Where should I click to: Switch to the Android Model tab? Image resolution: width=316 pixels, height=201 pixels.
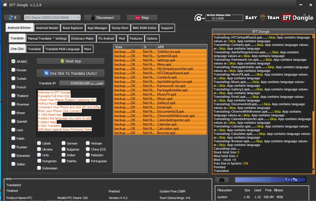tap(47, 28)
